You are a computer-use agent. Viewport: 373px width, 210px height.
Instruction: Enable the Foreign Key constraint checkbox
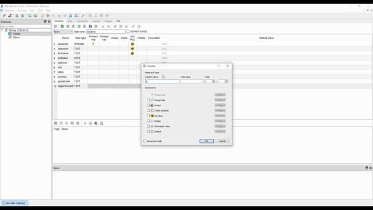tap(148, 100)
